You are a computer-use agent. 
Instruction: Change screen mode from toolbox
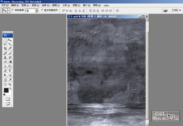click(8, 104)
